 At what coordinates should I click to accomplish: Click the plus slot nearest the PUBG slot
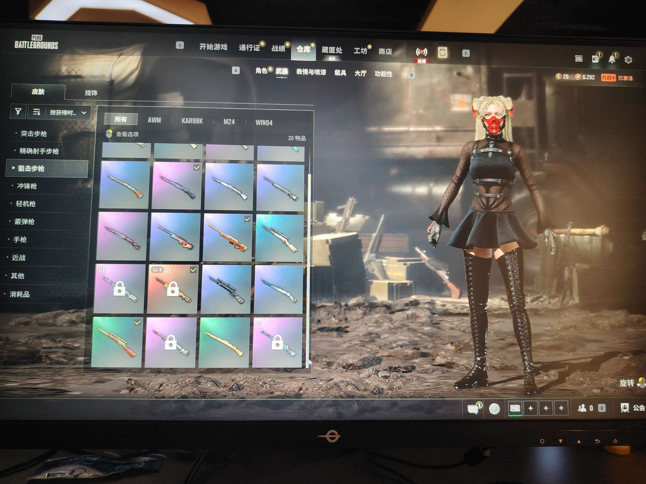pyautogui.click(x=531, y=408)
